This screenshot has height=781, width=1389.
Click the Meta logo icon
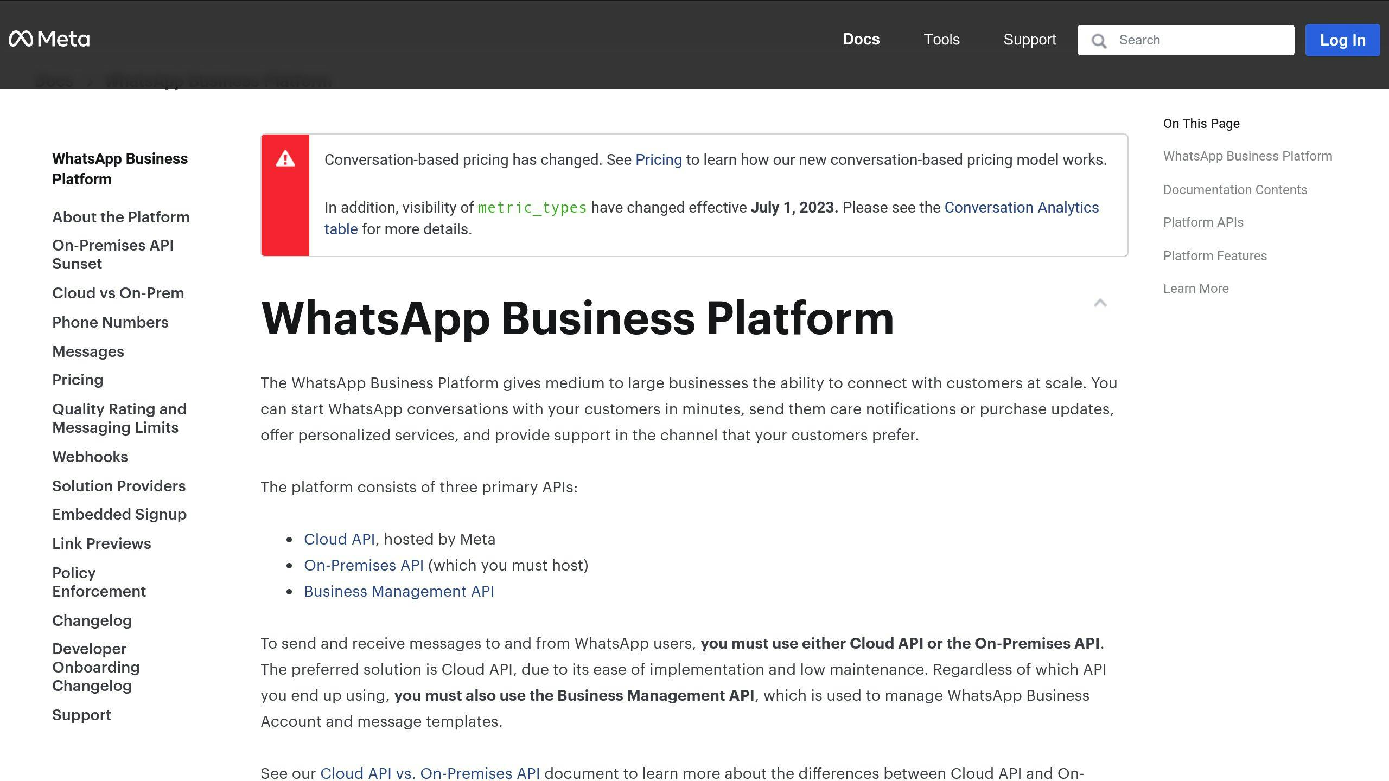[x=19, y=38]
